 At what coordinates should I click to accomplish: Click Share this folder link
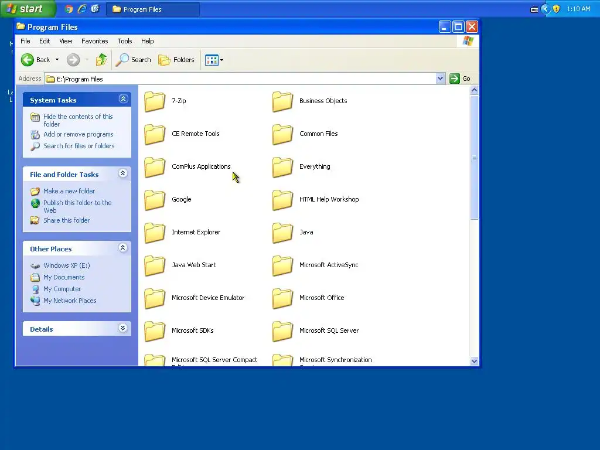pyautogui.click(x=66, y=220)
